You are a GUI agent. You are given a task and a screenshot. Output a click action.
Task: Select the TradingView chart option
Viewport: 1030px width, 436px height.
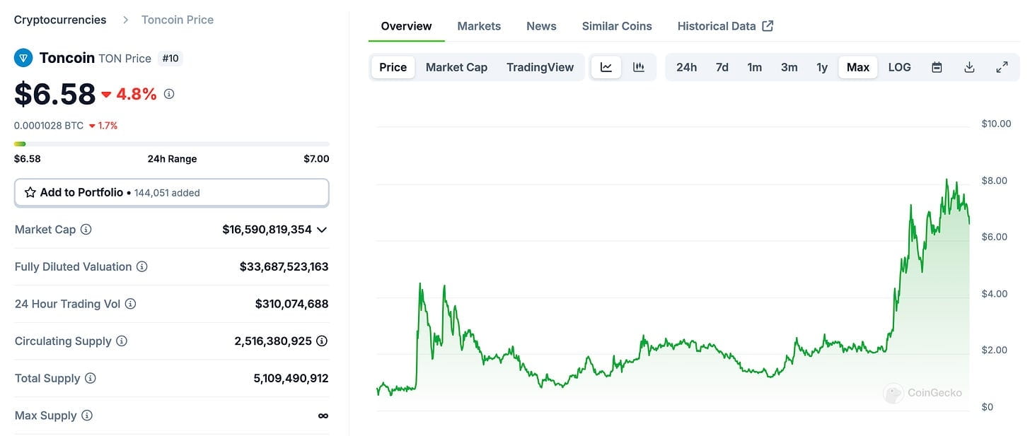click(x=540, y=67)
